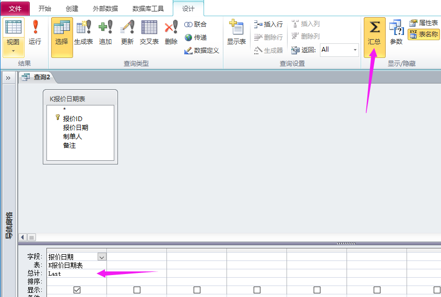Click the 表 cell showing K报价日期表
Image resolution: width=441 pixels, height=297 pixels.
[77, 265]
